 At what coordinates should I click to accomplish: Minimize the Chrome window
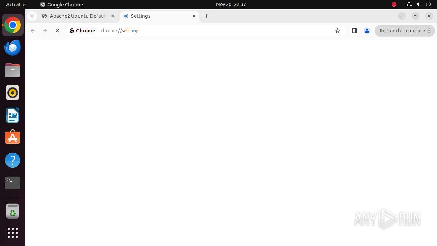402,16
